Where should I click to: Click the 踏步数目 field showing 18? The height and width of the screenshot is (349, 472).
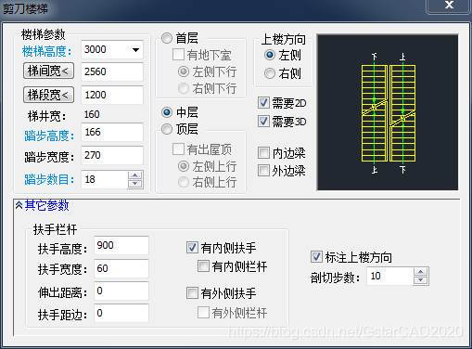[105, 179]
